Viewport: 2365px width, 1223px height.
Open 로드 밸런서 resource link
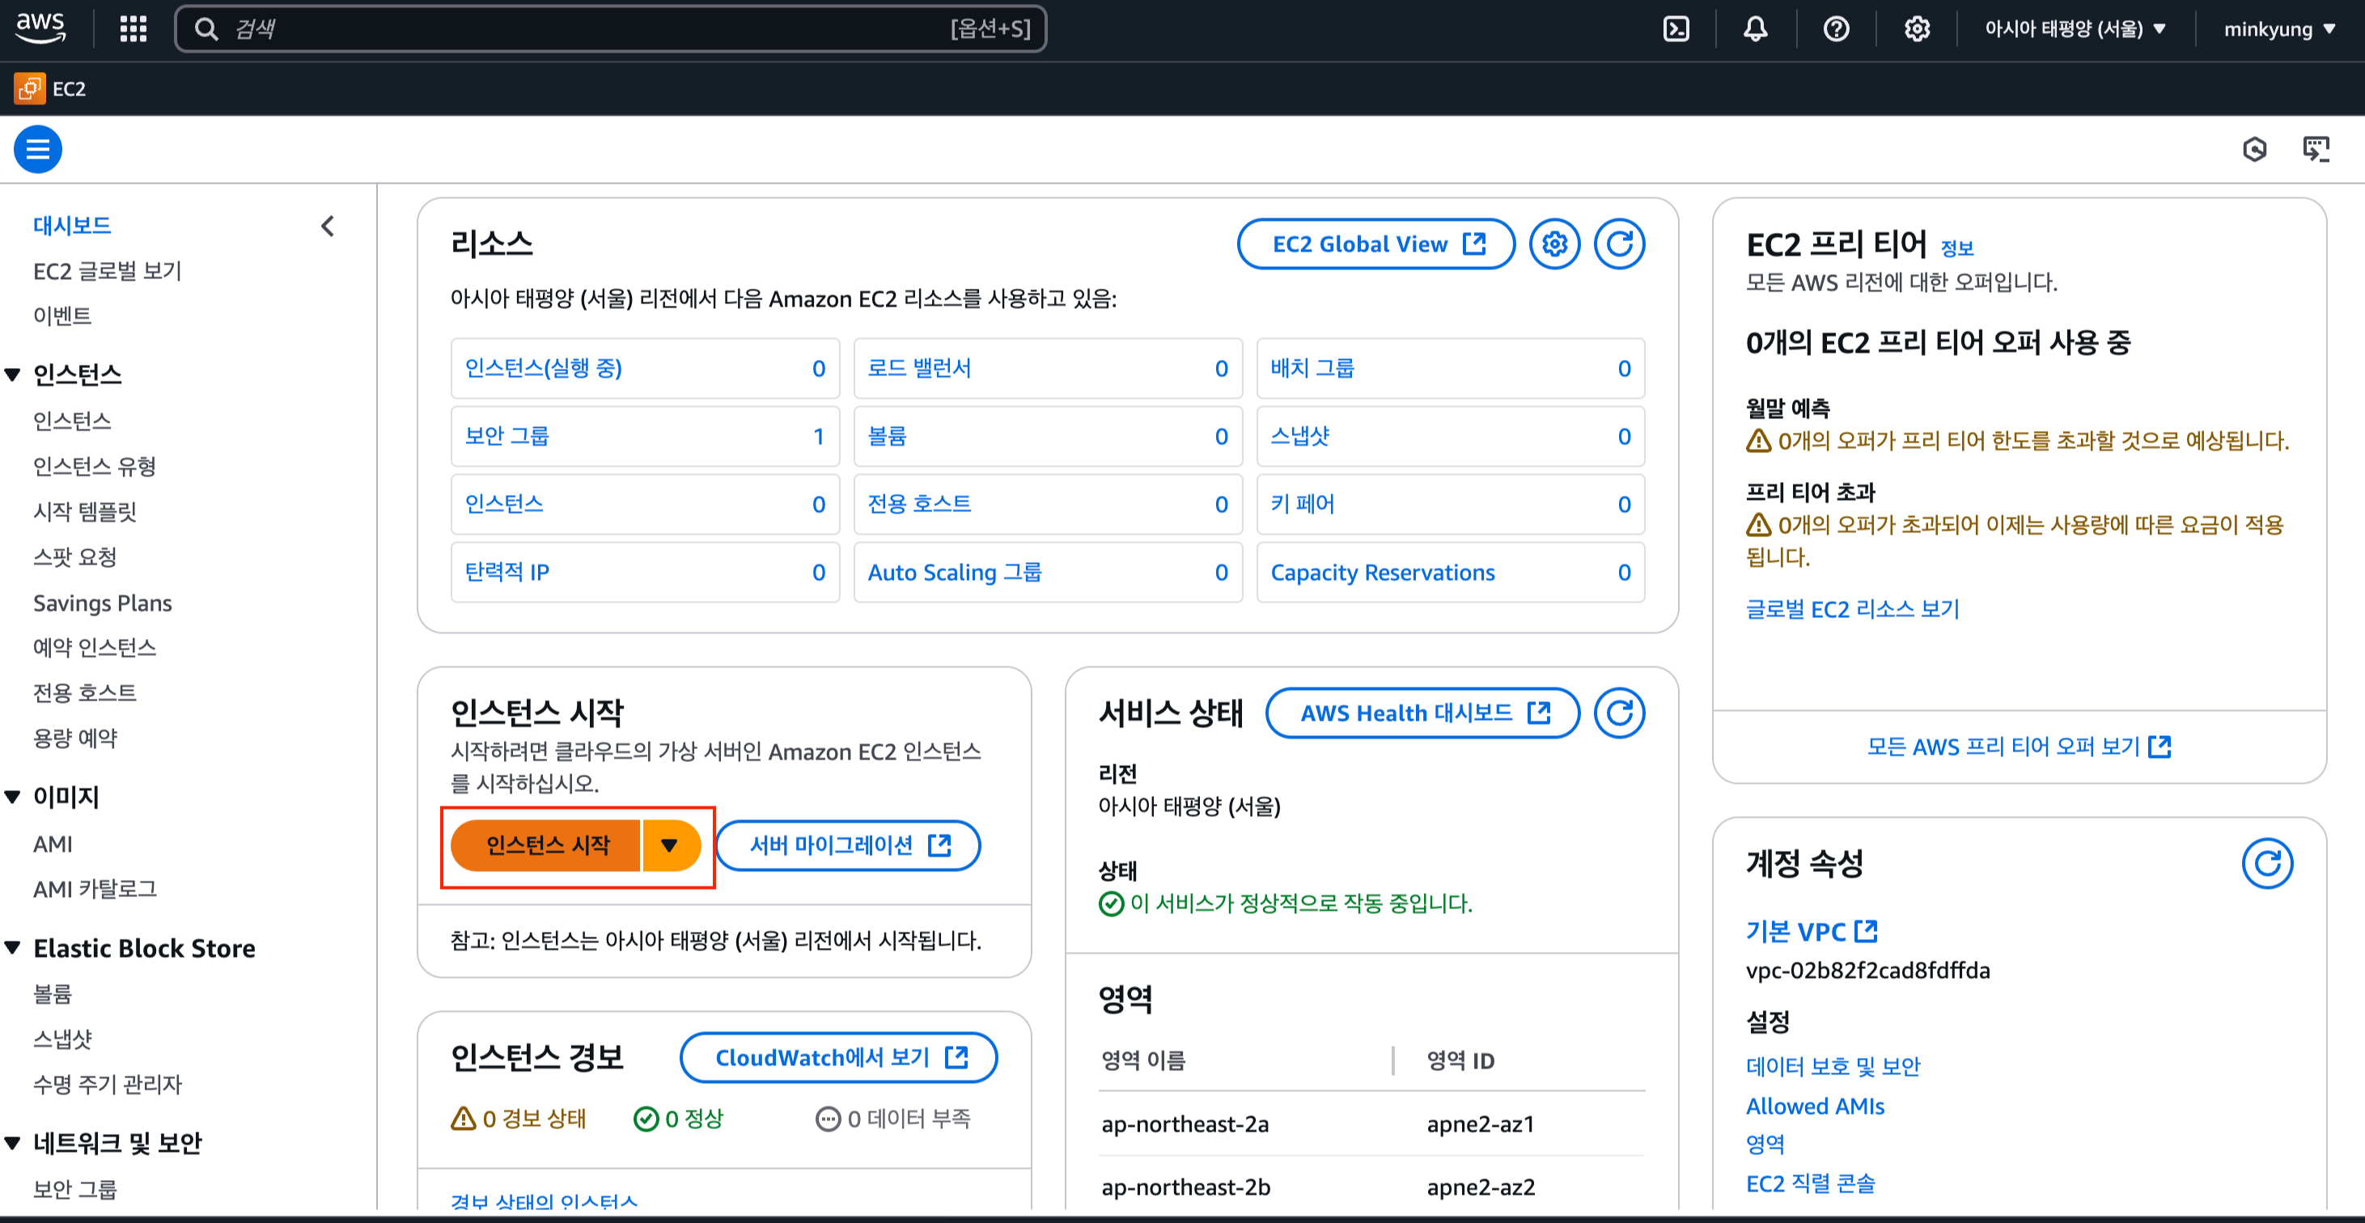click(x=919, y=368)
